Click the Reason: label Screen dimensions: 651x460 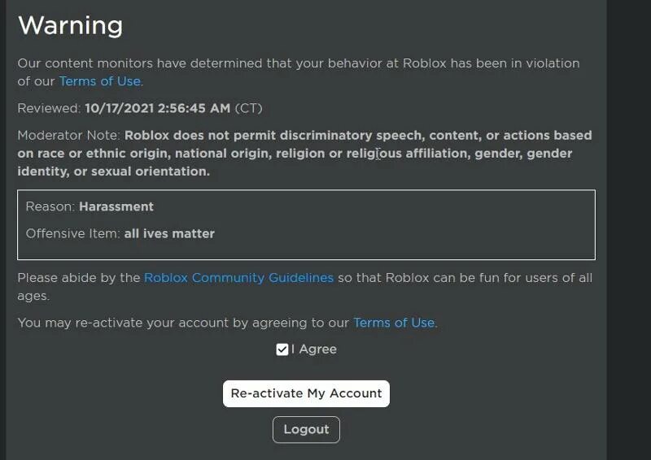(x=50, y=206)
